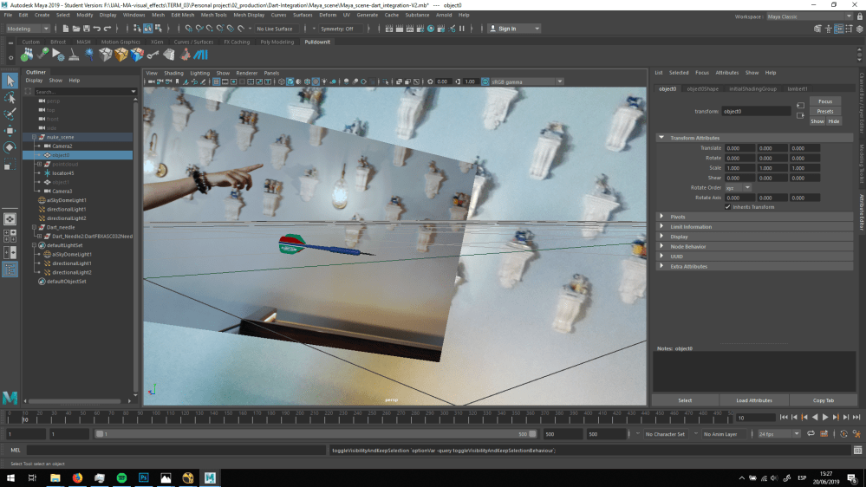
Task: Open the Mesh Tools menu
Action: [214, 15]
